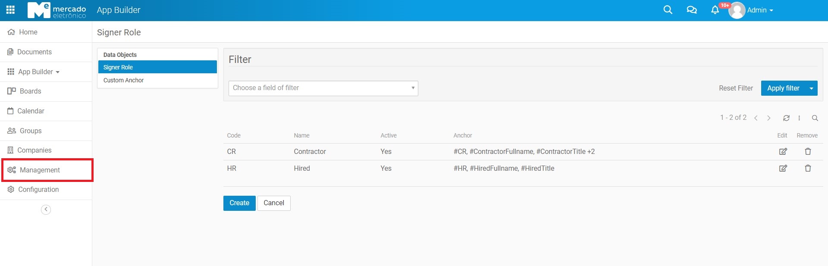Screen dimensions: 828x266
Task: Open the chat messages icon
Action: (691, 10)
